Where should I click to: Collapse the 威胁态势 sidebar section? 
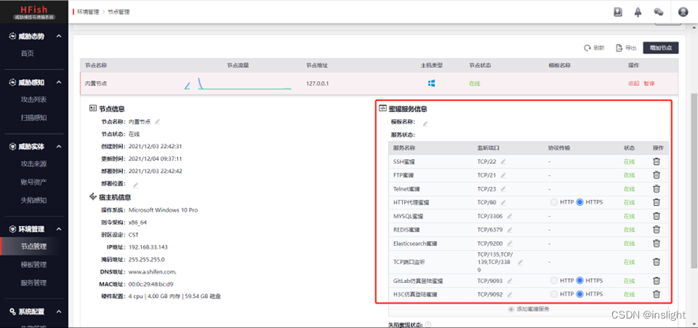pos(59,36)
